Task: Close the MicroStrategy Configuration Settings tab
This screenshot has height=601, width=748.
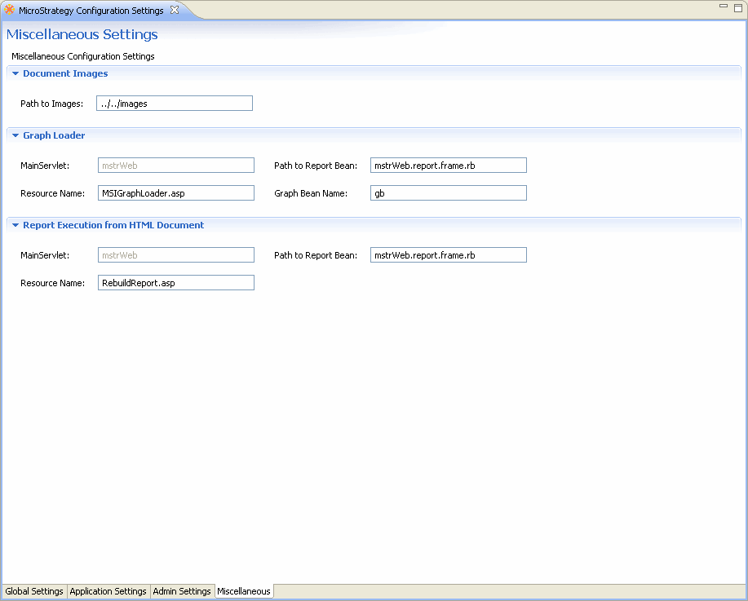Action: coord(175,10)
